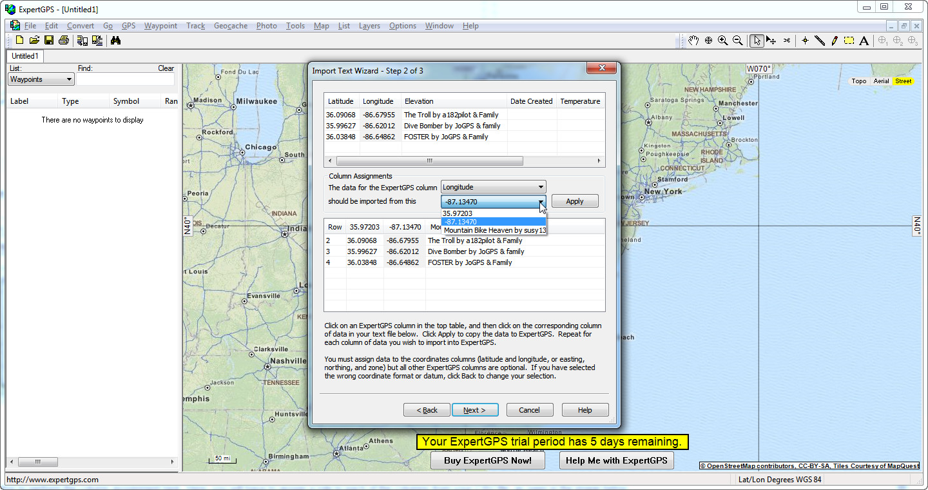Select the Date Created column header

pyautogui.click(x=532, y=101)
